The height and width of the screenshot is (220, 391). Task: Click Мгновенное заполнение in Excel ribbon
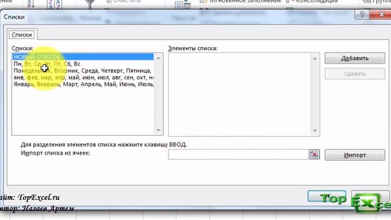[241, 1]
